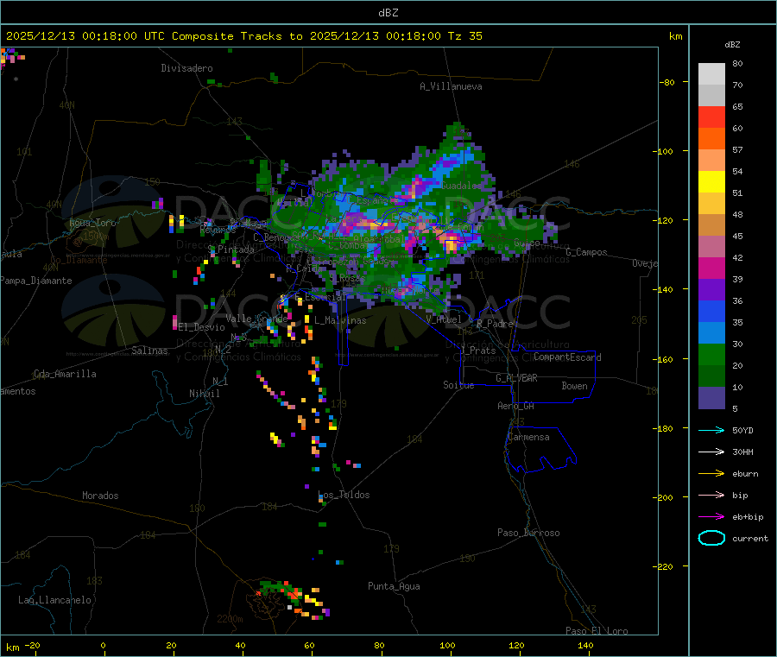Click the 65 dBZ red color swatch

[711, 117]
